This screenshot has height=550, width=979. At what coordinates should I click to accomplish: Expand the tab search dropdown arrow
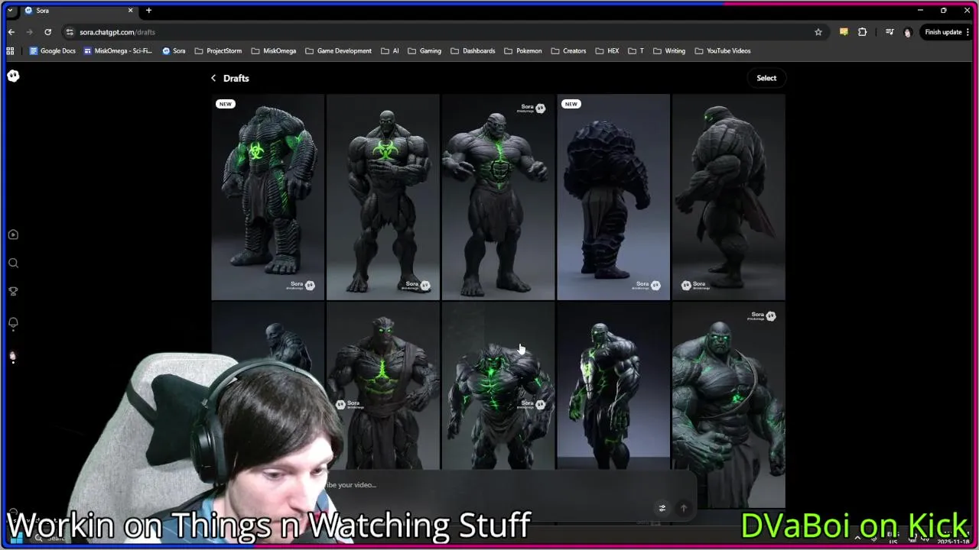click(x=11, y=11)
